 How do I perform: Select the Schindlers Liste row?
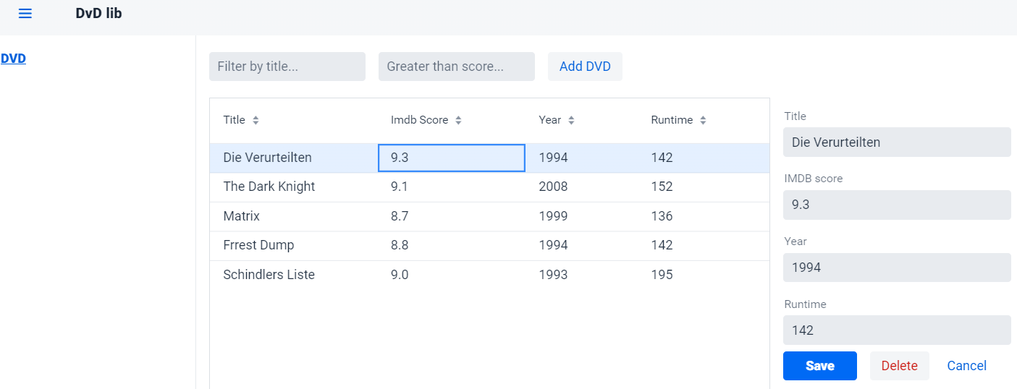click(x=489, y=275)
